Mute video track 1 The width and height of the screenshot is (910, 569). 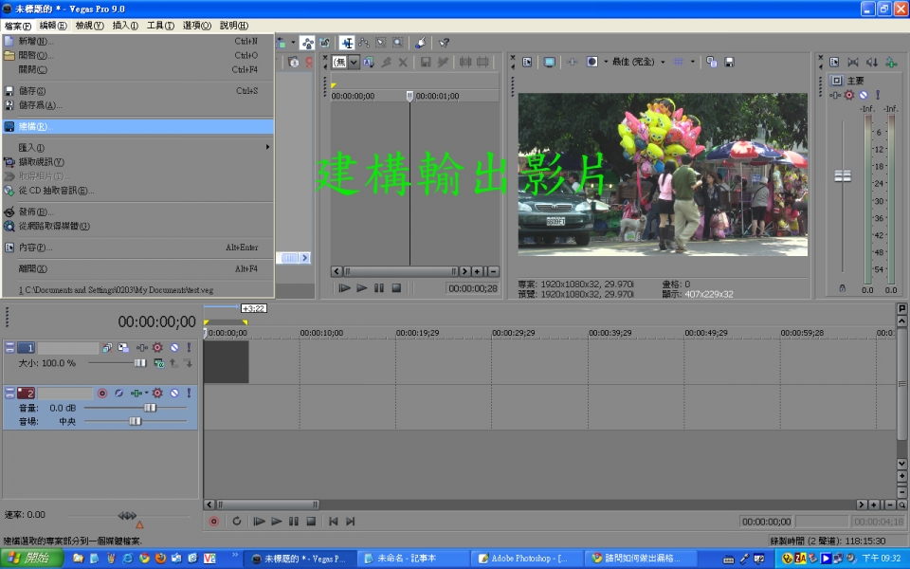pyautogui.click(x=173, y=348)
